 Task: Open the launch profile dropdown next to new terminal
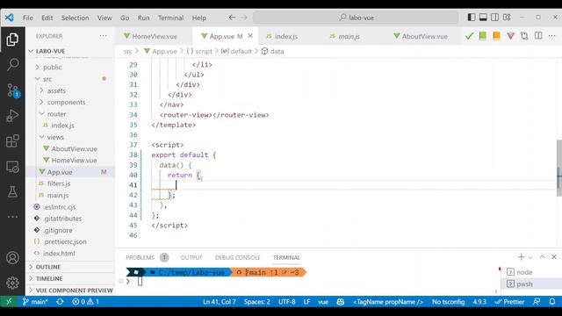pos(530,257)
